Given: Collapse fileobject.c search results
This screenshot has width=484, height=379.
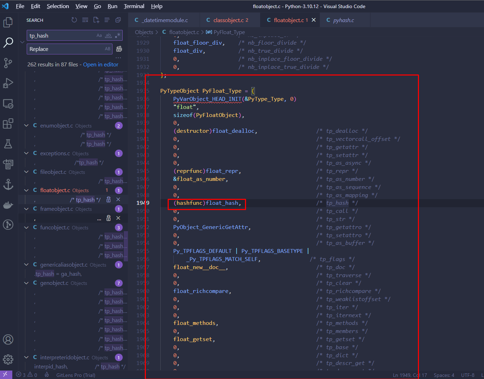Looking at the screenshot, I should [26, 172].
